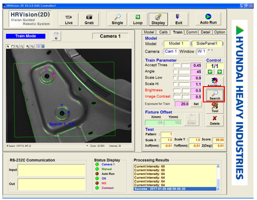Click the magnifier icon next to the hand tool
This screenshot has width=257, height=200.
point(17,46)
